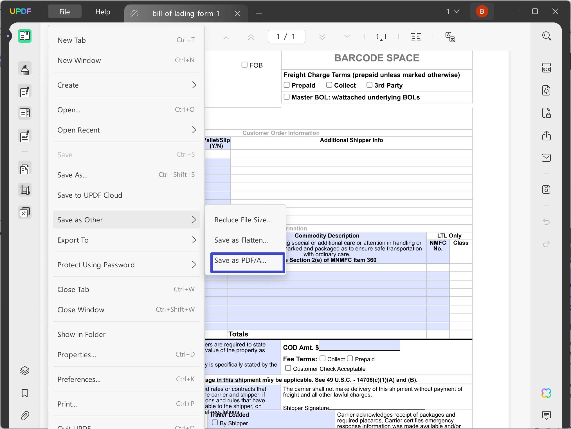This screenshot has width=571, height=429.
Task: Open the Help menu
Action: 102,12
